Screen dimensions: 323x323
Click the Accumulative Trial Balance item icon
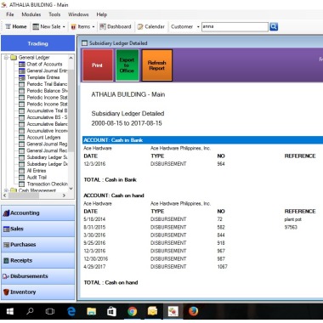coord(22,110)
